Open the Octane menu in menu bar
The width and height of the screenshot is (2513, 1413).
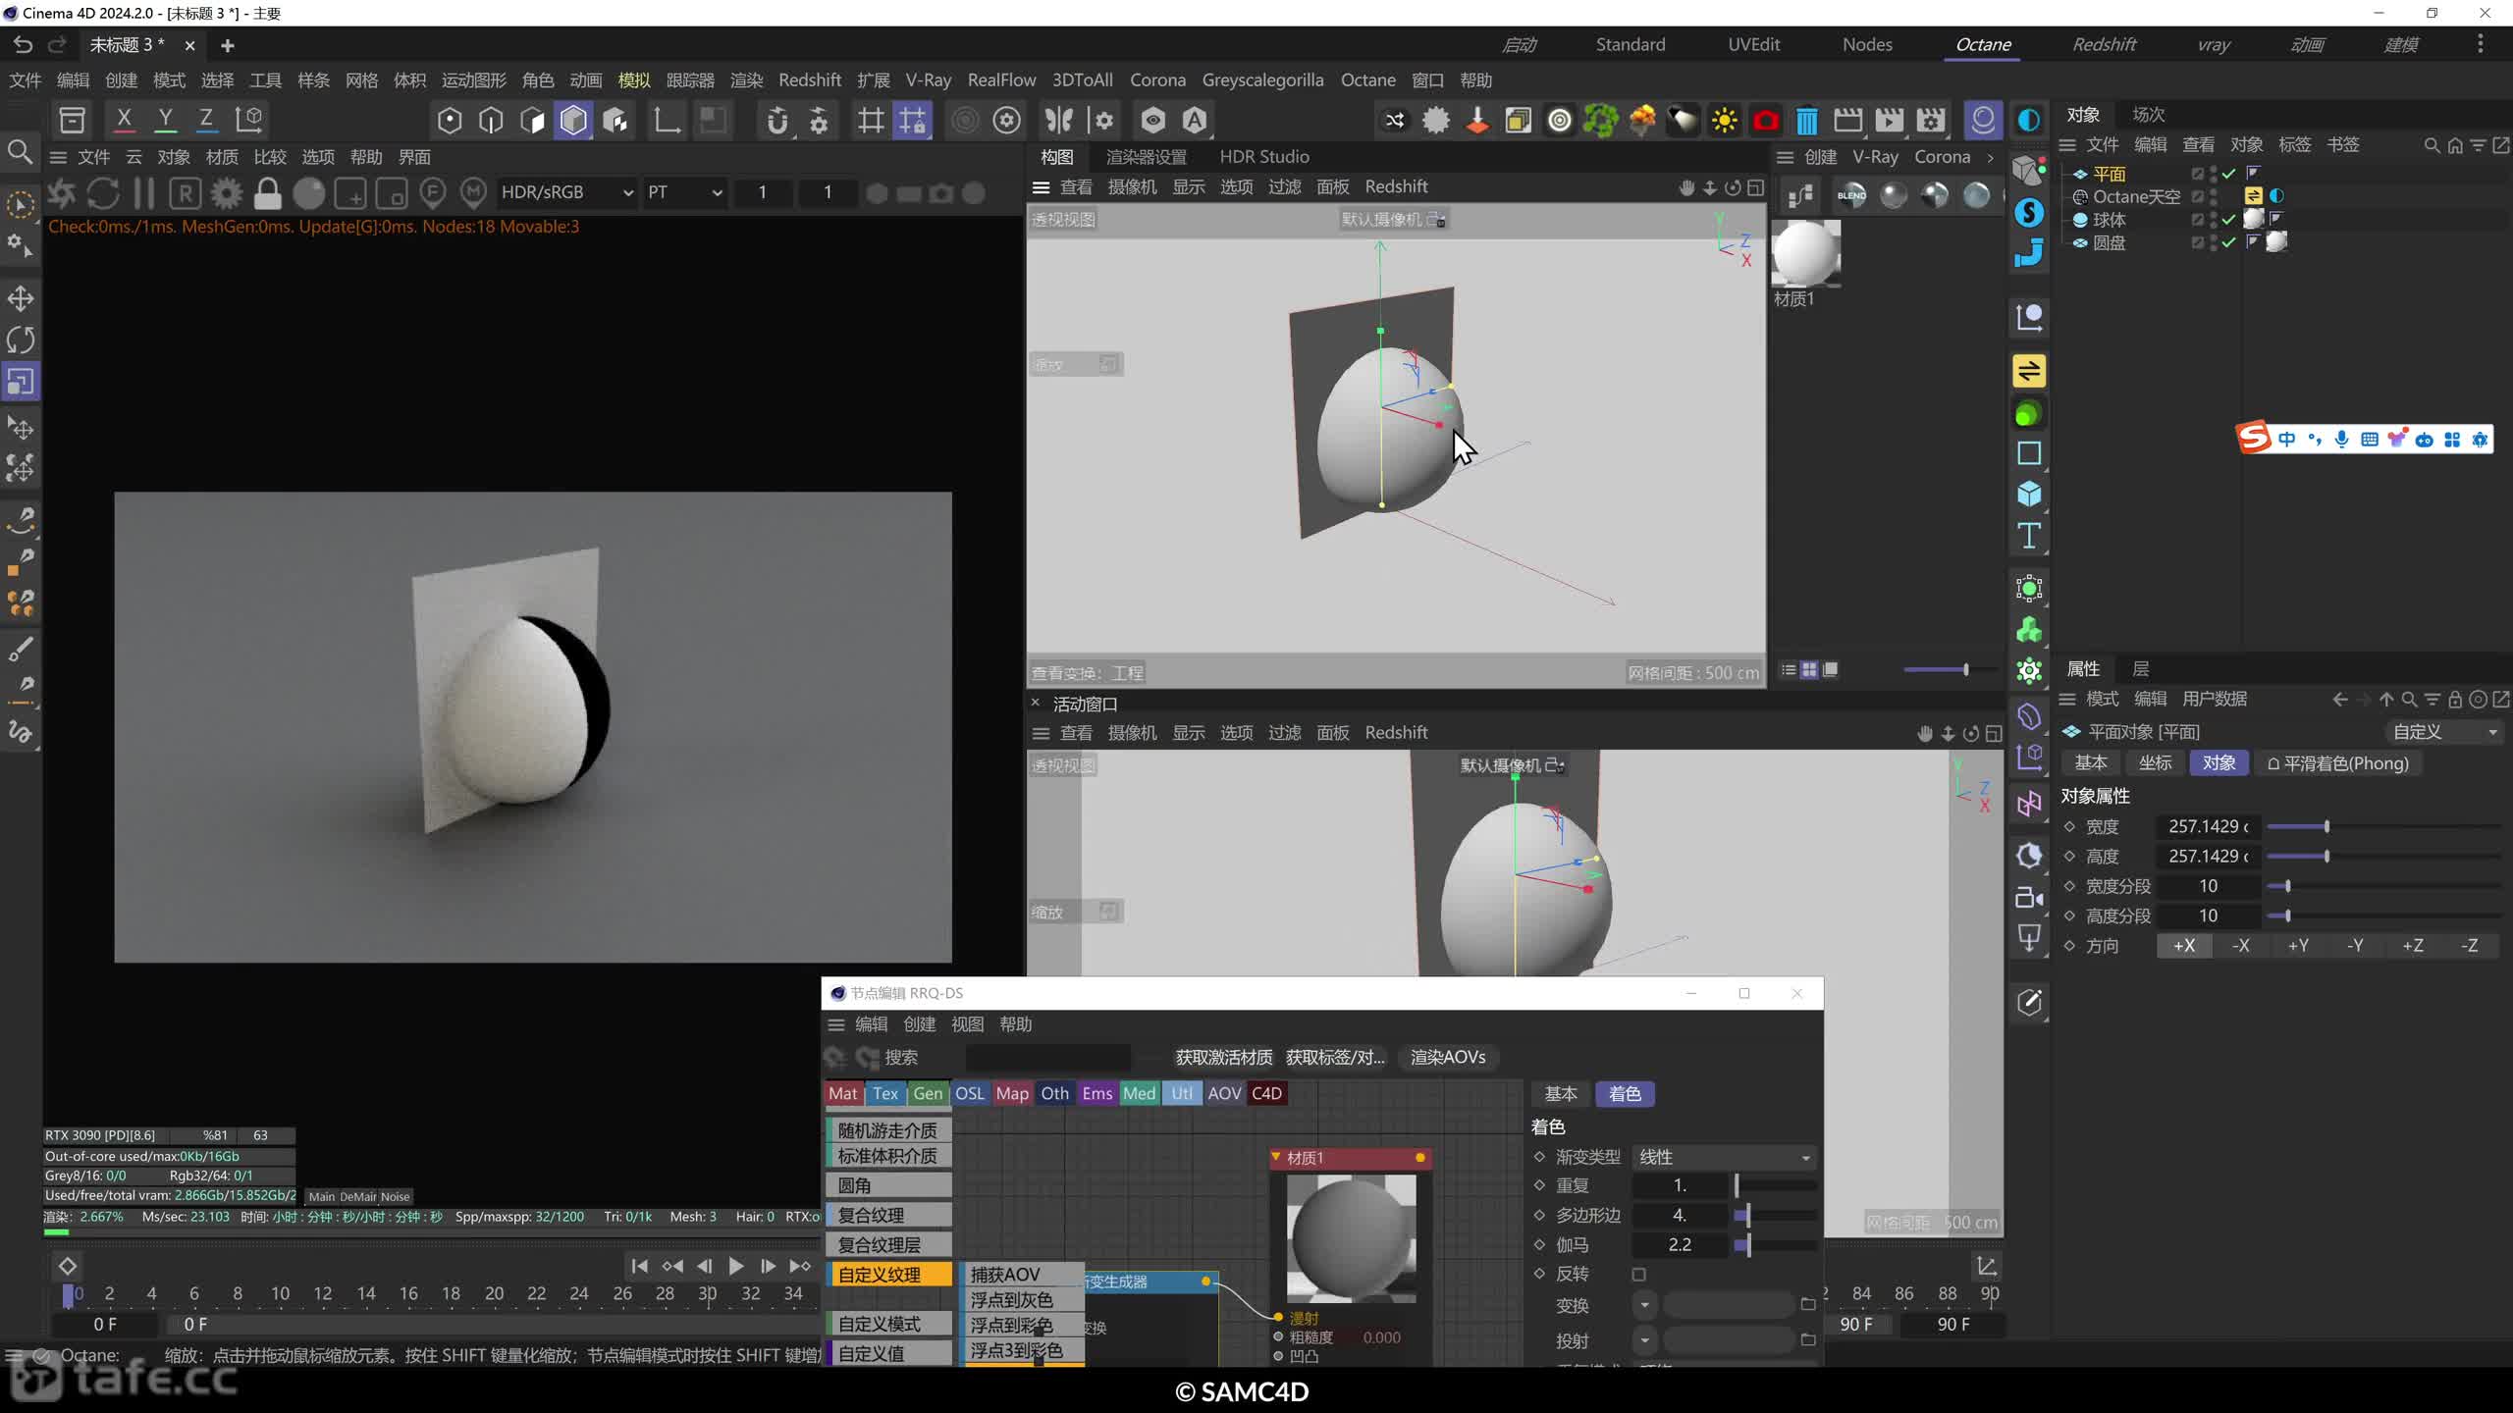(1367, 80)
